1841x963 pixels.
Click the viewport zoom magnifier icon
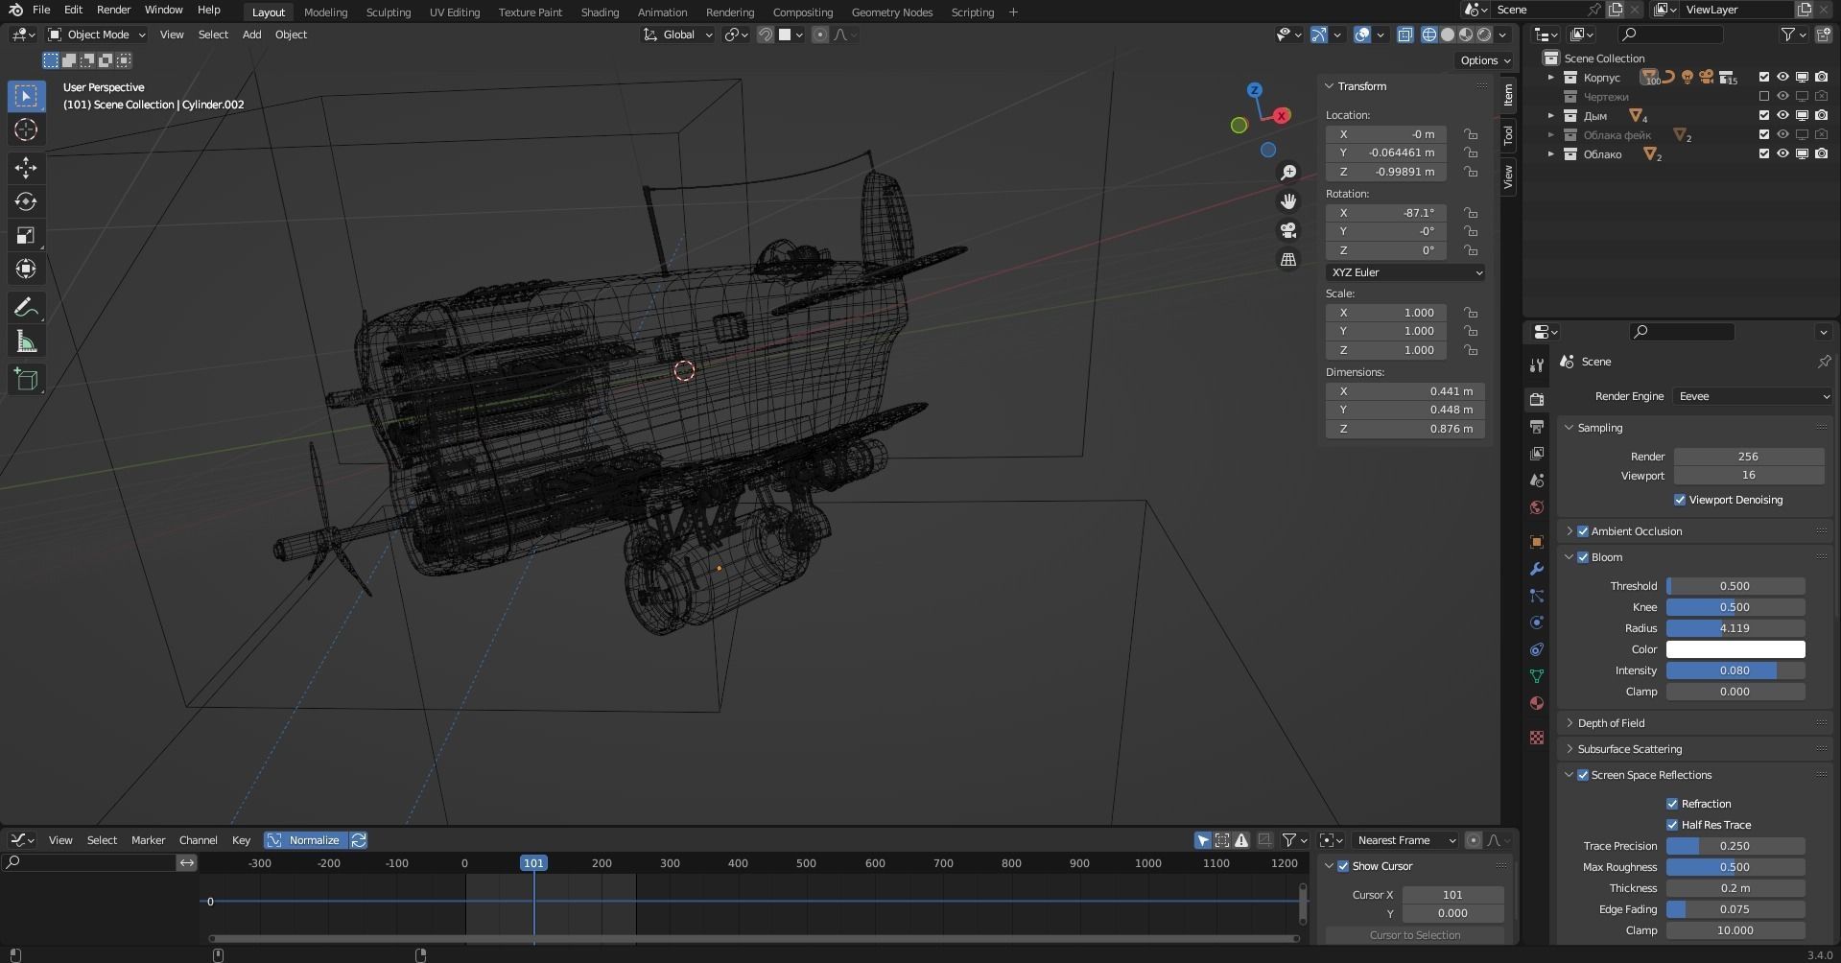[1288, 173]
